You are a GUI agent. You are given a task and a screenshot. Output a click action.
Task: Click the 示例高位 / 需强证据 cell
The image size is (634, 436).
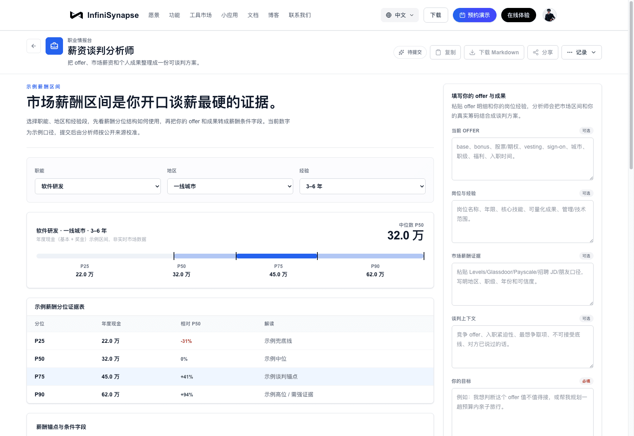pos(289,394)
